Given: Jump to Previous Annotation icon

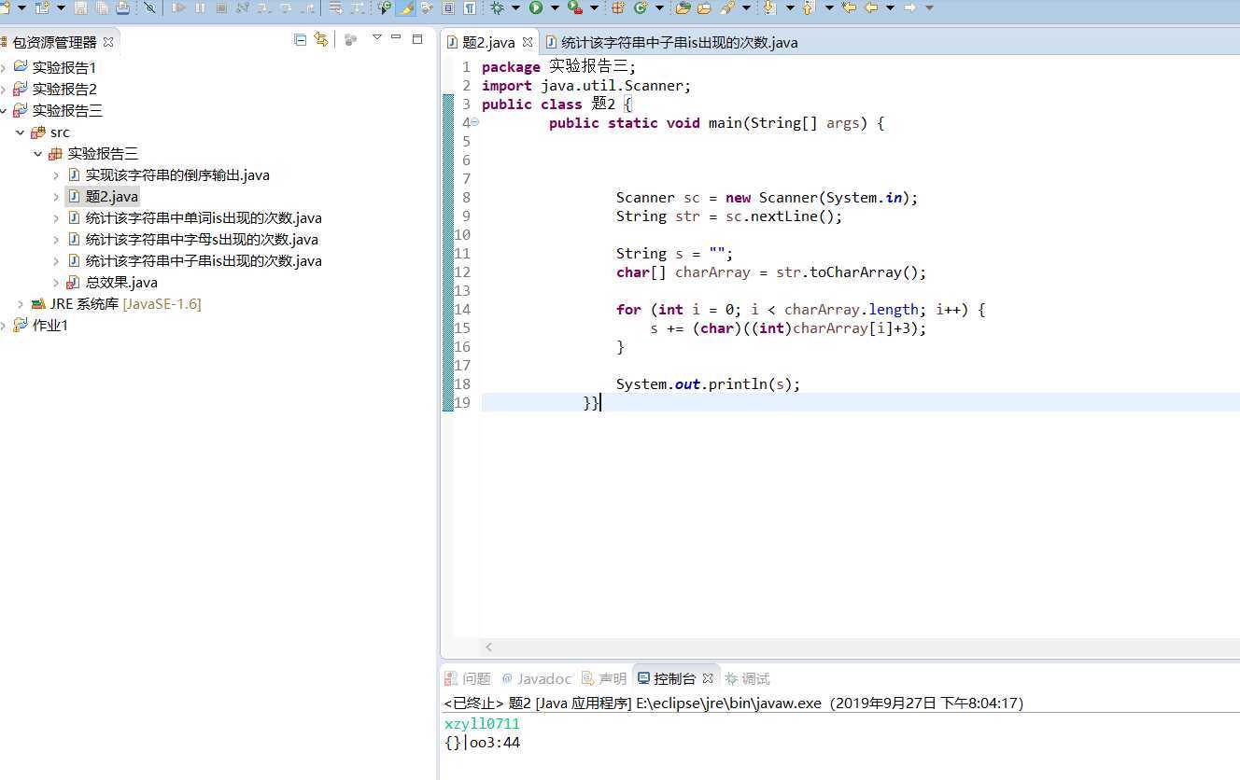Looking at the screenshot, I should pyautogui.click(x=808, y=7).
